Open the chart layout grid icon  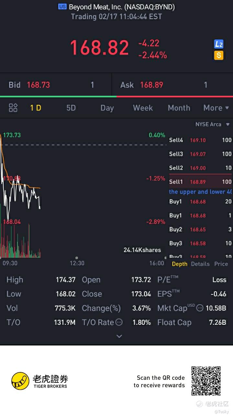pos(13,108)
